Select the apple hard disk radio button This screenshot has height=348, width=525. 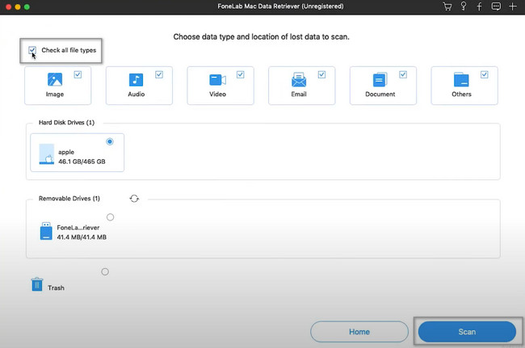click(x=110, y=141)
